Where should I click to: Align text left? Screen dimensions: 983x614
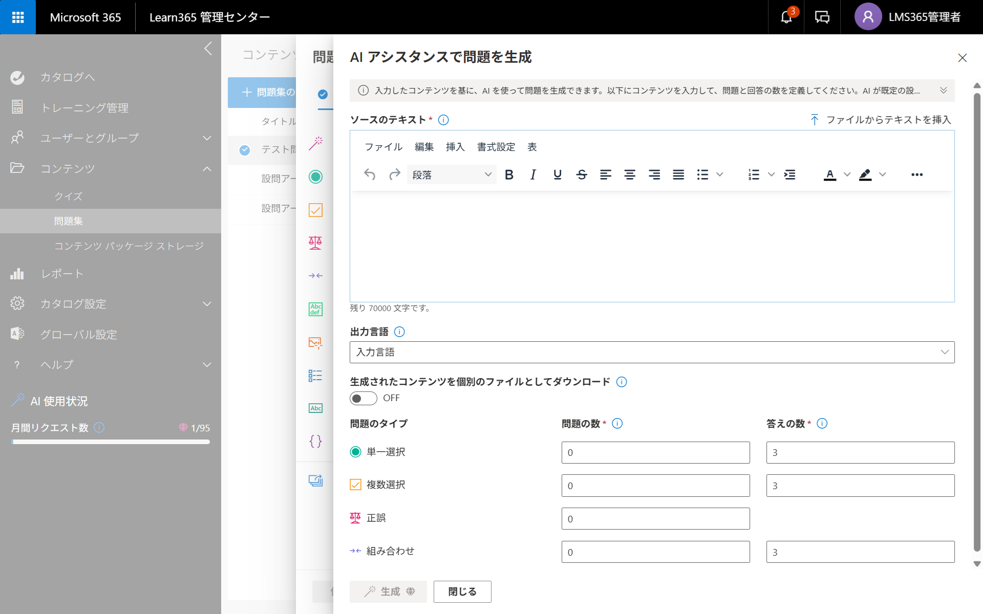[606, 174]
